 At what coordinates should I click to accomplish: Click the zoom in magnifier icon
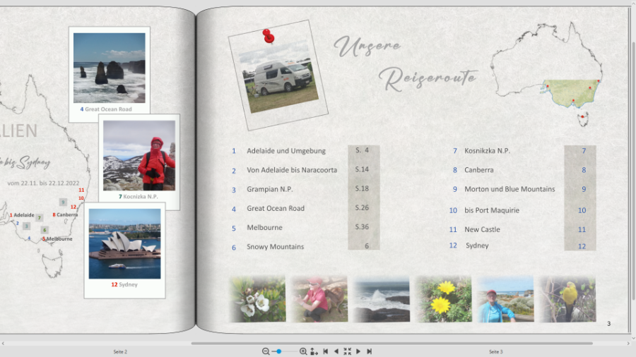click(303, 351)
